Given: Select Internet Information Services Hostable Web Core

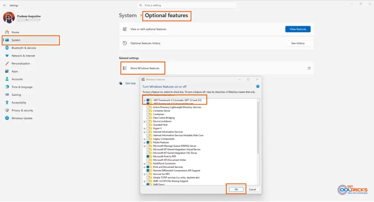Looking at the screenshot, I should click(178, 135).
